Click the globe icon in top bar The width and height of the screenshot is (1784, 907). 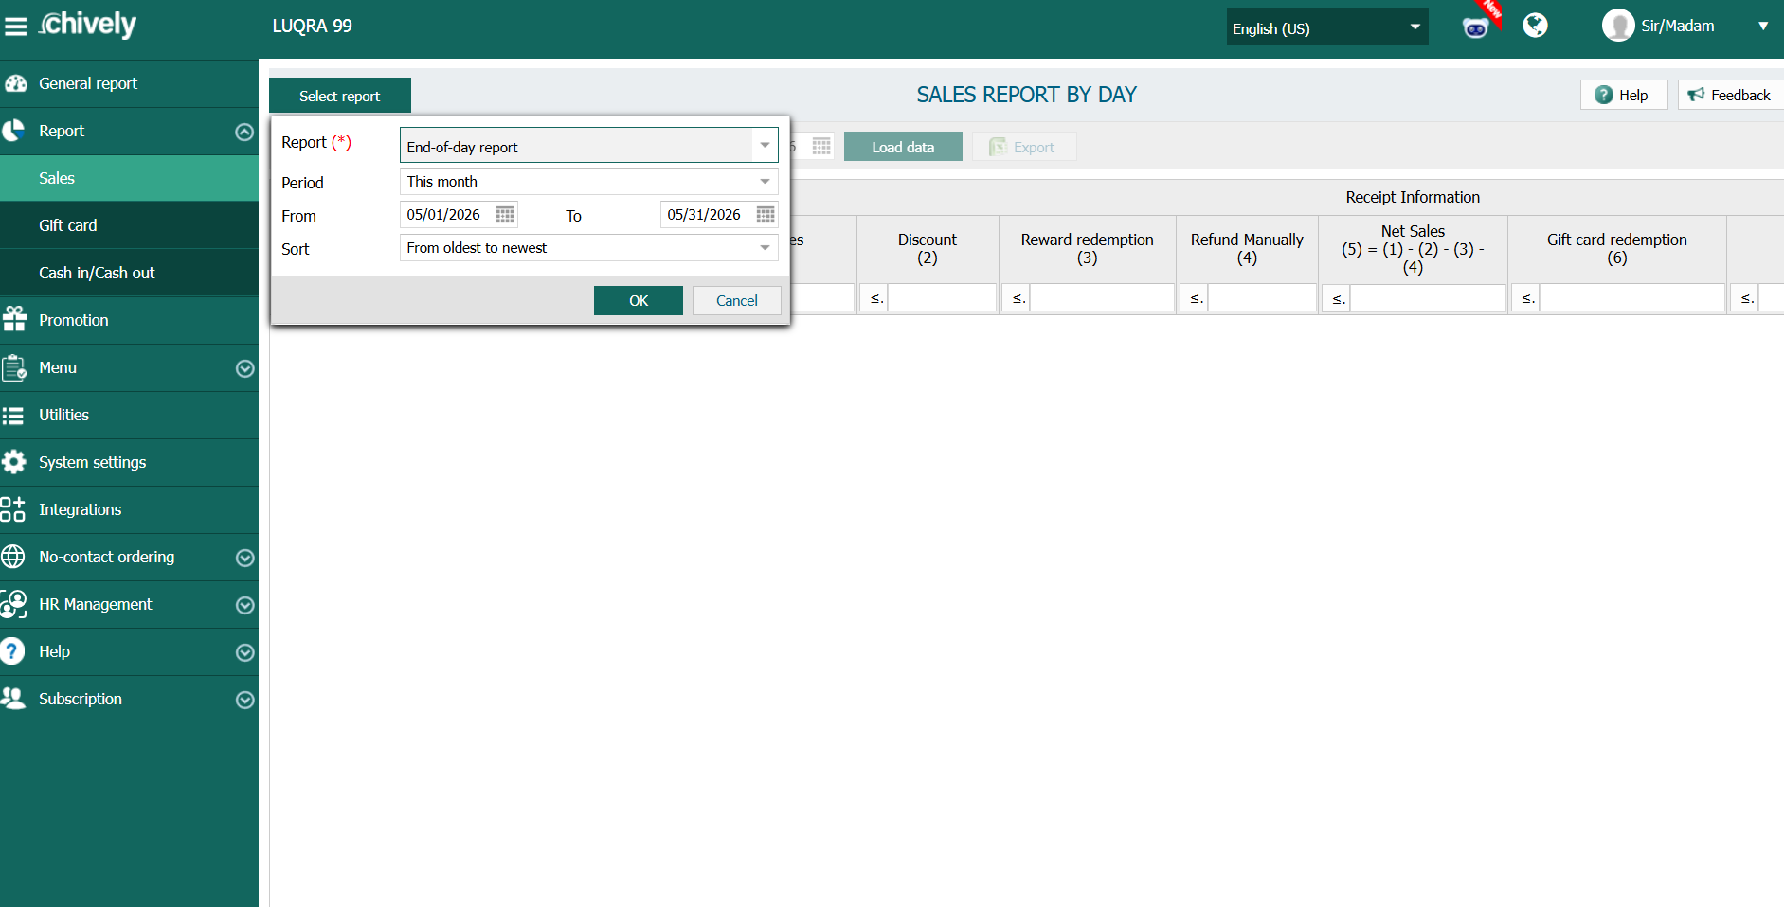[1536, 26]
